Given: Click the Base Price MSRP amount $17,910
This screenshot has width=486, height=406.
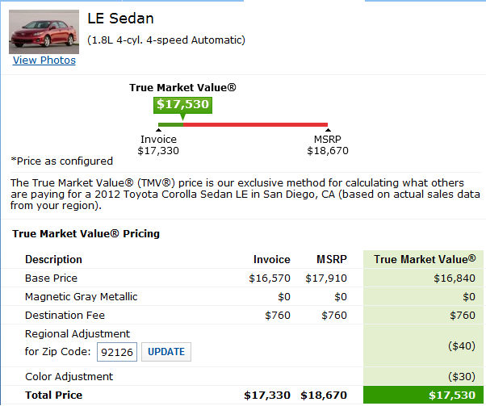Looking at the screenshot, I should point(327,278).
